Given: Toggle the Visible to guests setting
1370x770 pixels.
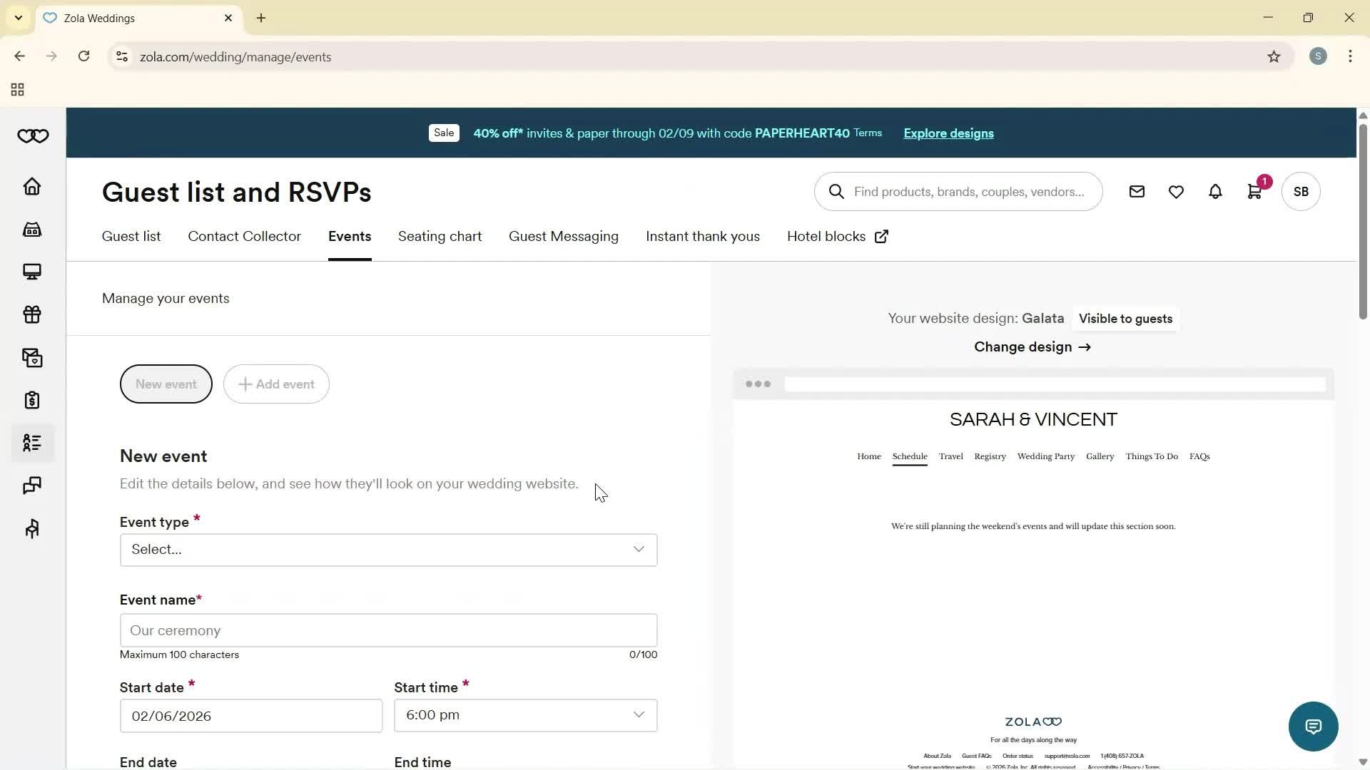Looking at the screenshot, I should click(x=1125, y=319).
